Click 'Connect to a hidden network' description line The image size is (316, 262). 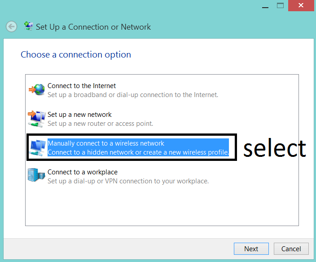[138, 152]
